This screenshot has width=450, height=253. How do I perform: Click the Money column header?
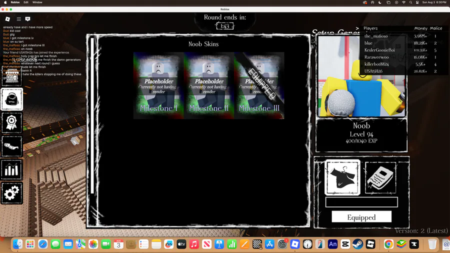(x=420, y=28)
